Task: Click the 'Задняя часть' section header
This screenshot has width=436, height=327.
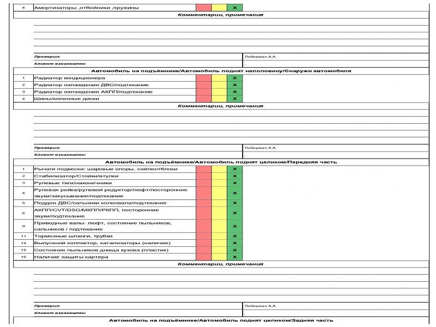Action: point(221,320)
